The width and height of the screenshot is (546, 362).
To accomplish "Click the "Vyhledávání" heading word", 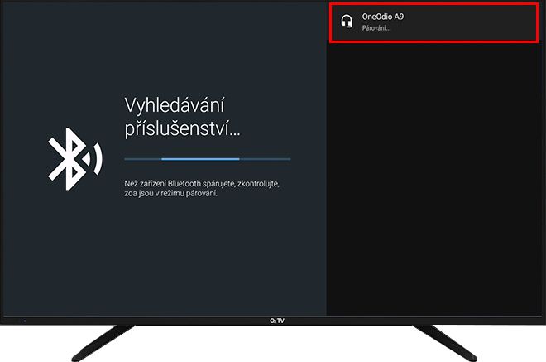I will (x=175, y=105).
